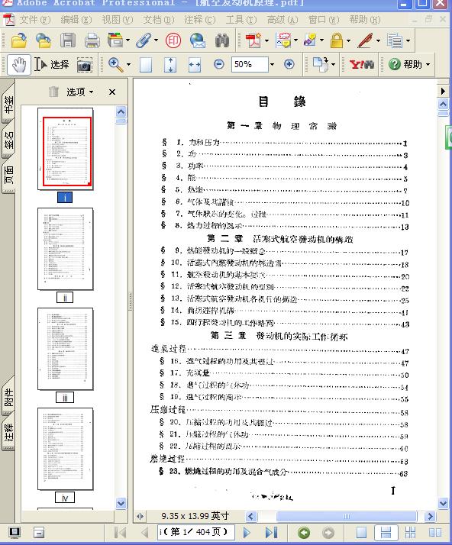The width and height of the screenshot is (452, 545).
Task: Click the zoom in plus button
Action: click(x=289, y=64)
